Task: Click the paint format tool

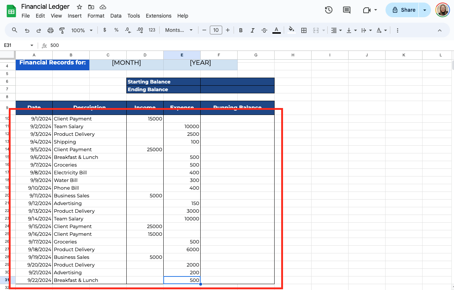Action: (x=62, y=30)
